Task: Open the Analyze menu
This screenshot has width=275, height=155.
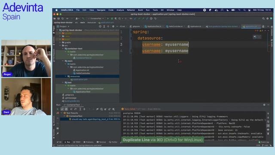Action: click(x=120, y=10)
